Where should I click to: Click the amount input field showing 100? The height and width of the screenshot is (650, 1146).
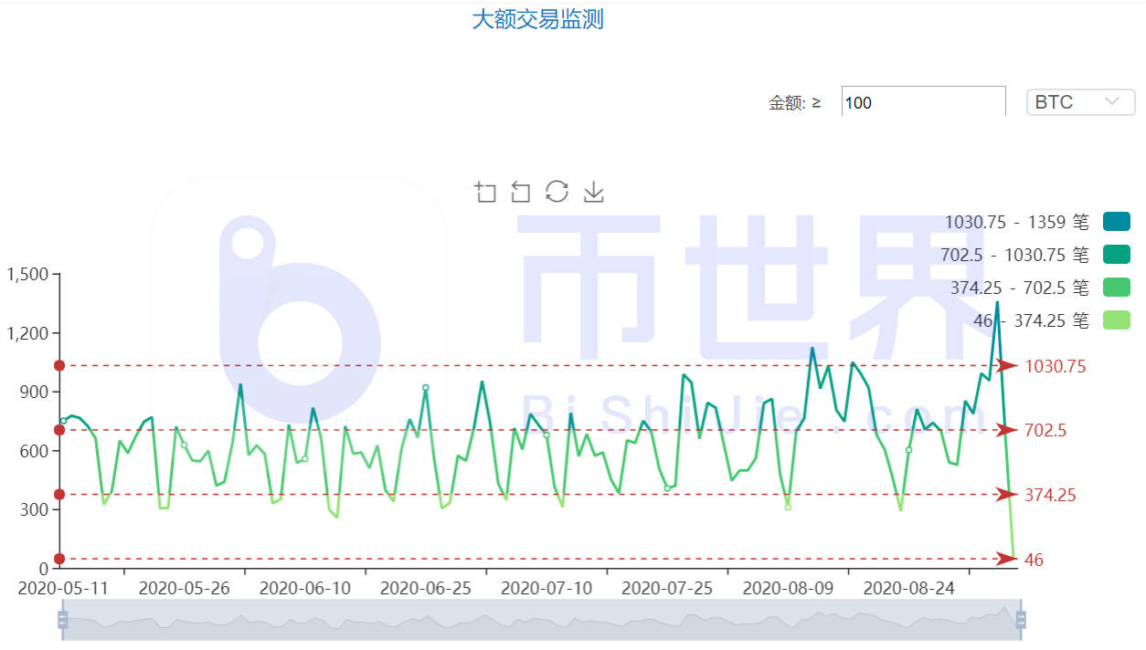[x=921, y=101]
